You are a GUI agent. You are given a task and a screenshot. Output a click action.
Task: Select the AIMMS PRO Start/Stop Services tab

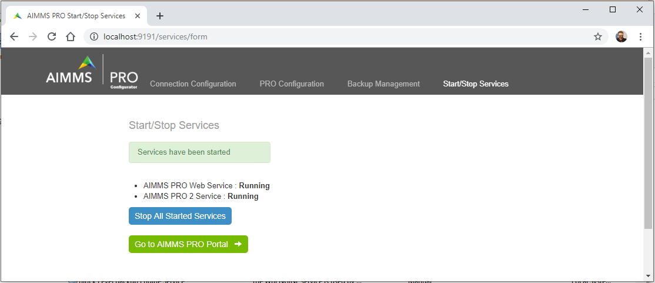click(76, 16)
